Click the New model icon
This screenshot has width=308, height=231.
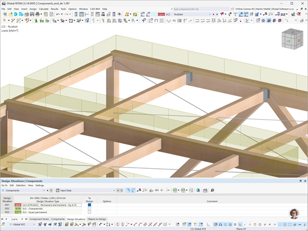5,14
